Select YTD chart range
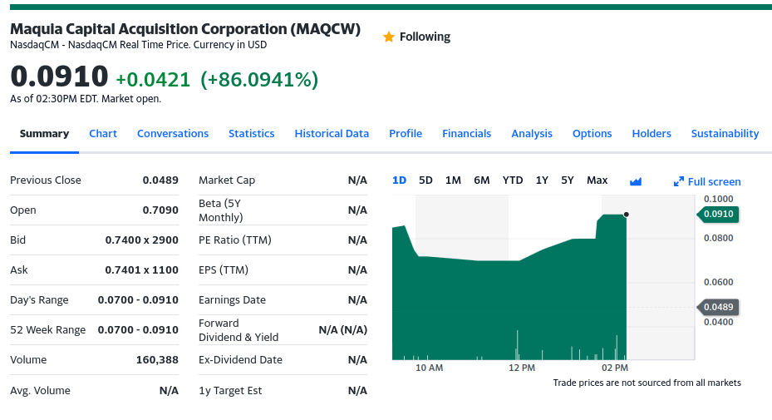Image resolution: width=772 pixels, height=420 pixels. [x=513, y=180]
